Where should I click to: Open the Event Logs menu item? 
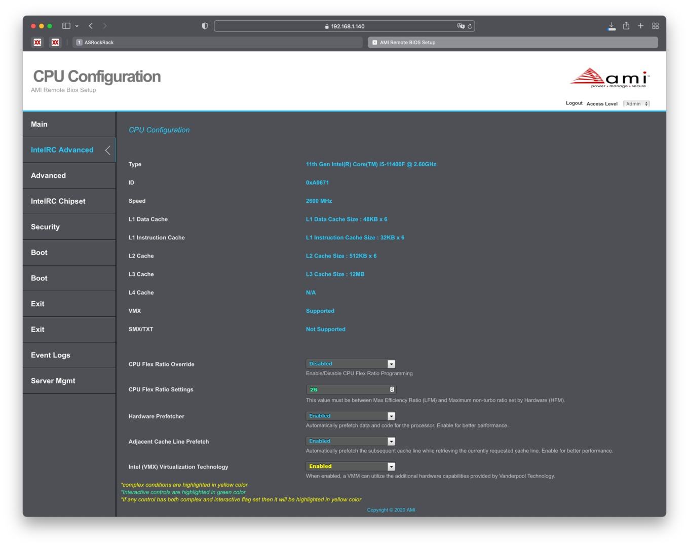pyautogui.click(x=69, y=355)
